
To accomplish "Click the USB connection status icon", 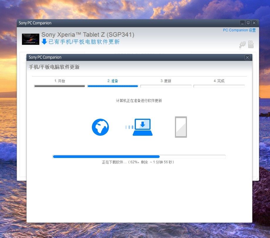I will 242,45.
